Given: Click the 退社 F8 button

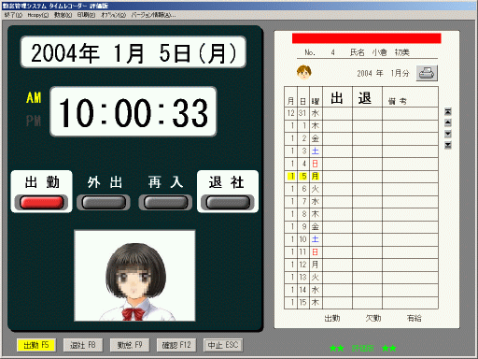Looking at the screenshot, I should 83,345.
